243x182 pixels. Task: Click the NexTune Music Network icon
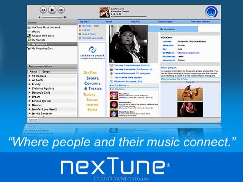(29, 27)
